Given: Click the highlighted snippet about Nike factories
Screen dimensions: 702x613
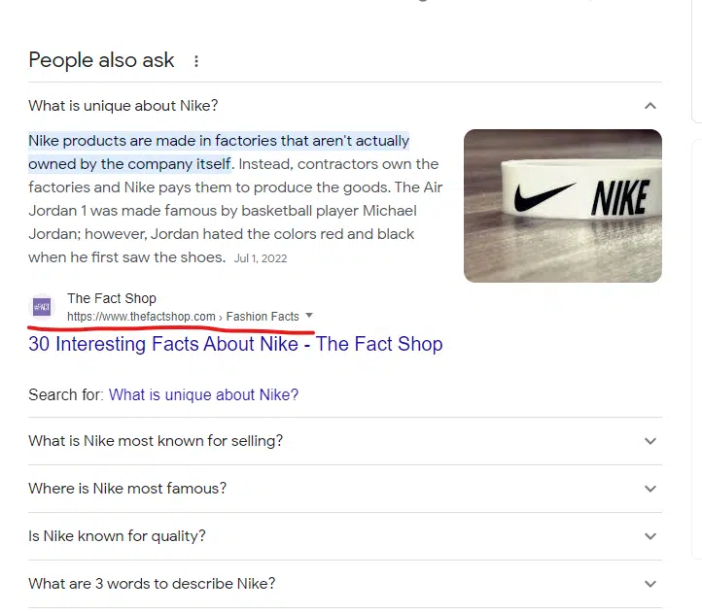Looking at the screenshot, I should pyautogui.click(x=219, y=142).
